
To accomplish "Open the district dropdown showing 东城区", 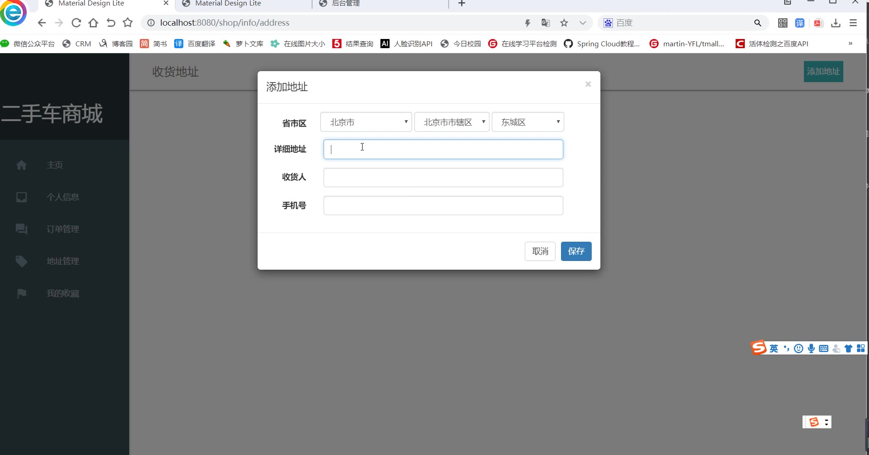I will (528, 122).
